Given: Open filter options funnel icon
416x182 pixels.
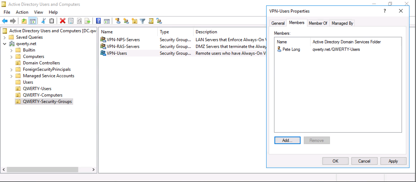Looking at the screenshot, I should [143, 21].
